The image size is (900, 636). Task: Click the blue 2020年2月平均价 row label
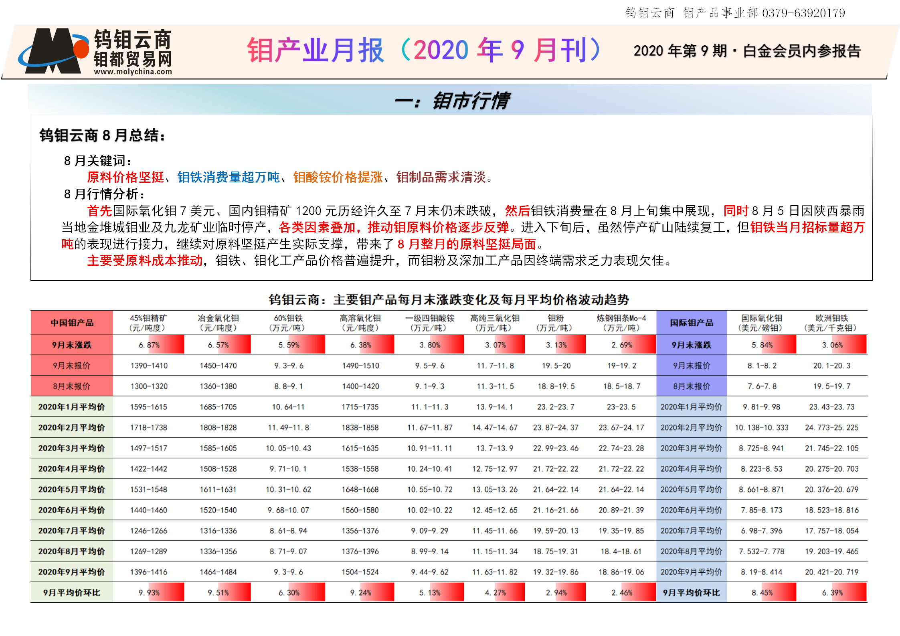[692, 428]
